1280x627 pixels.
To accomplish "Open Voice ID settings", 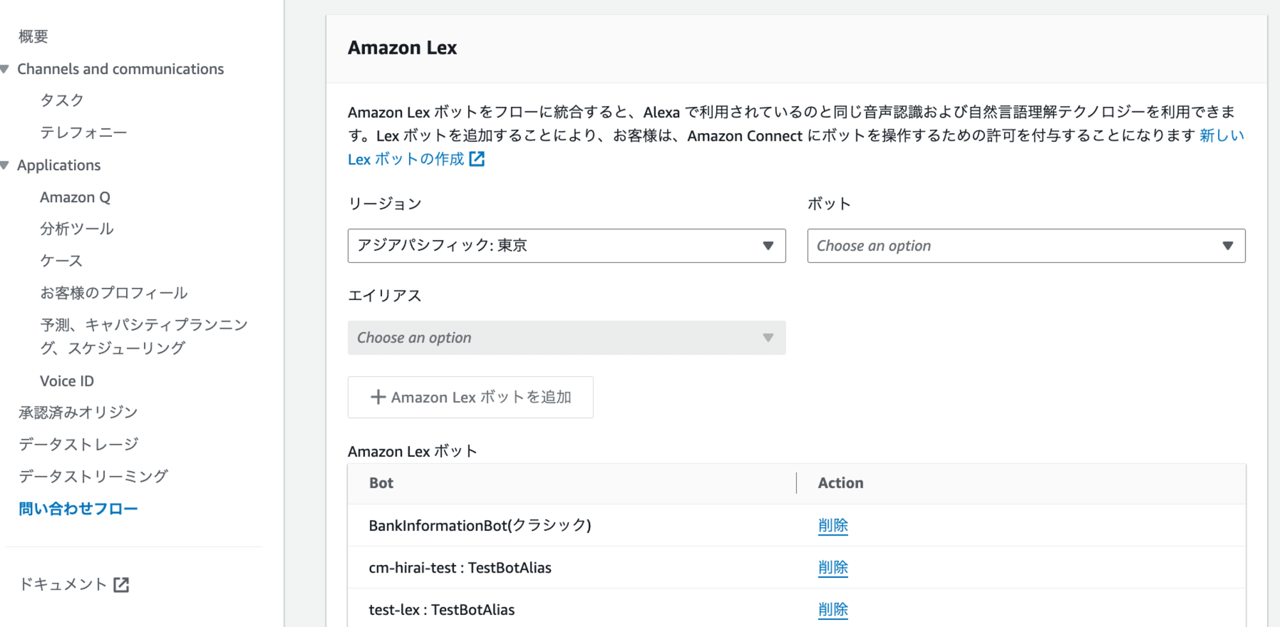I will [x=67, y=381].
